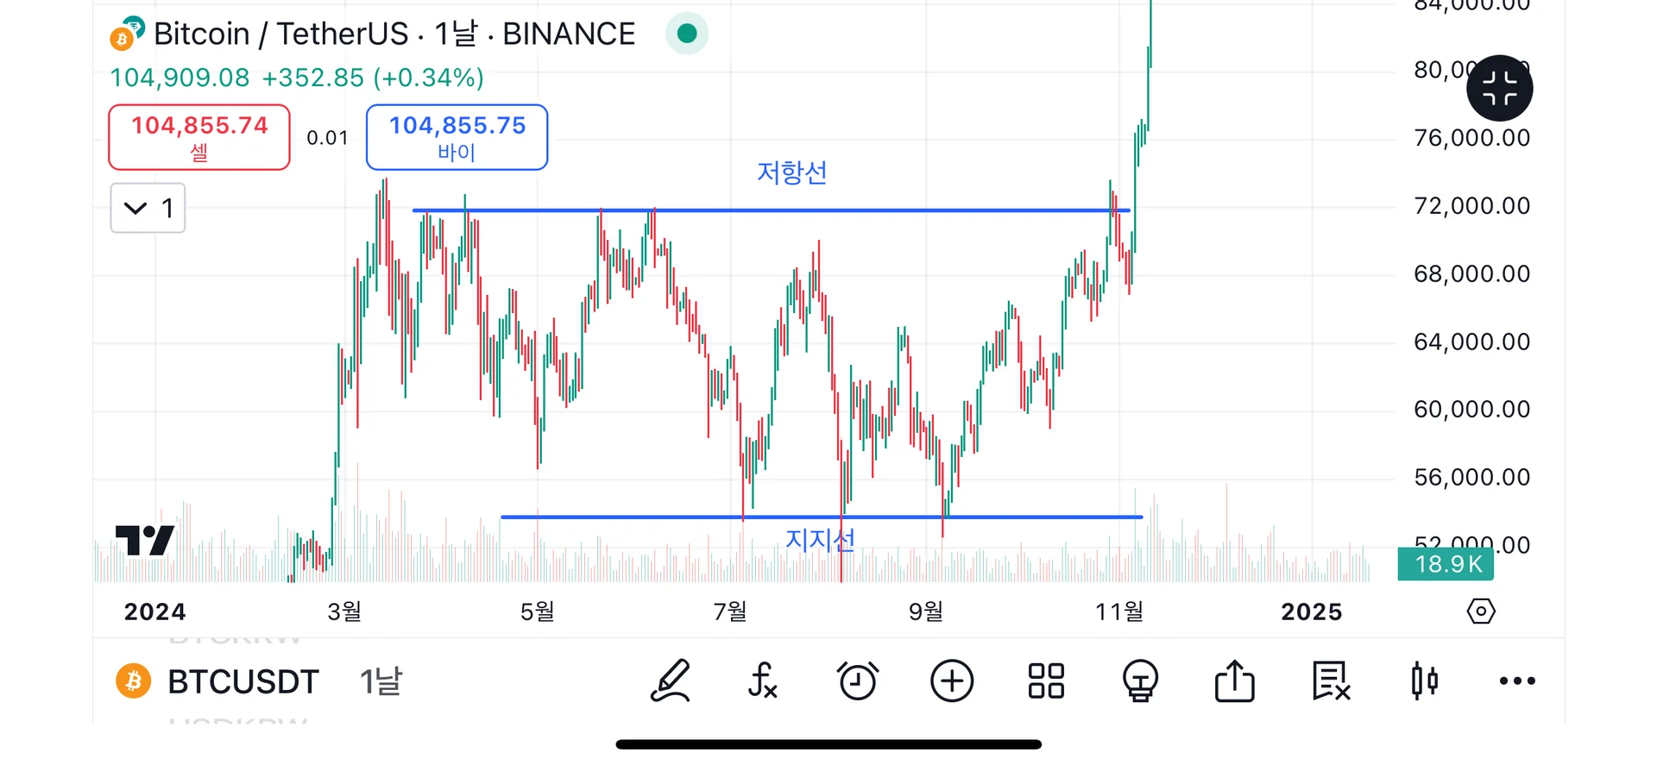Open chart settings hexagon icon

pyautogui.click(x=1481, y=611)
